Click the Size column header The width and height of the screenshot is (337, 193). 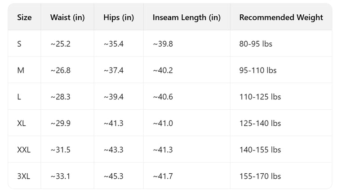[x=24, y=18]
